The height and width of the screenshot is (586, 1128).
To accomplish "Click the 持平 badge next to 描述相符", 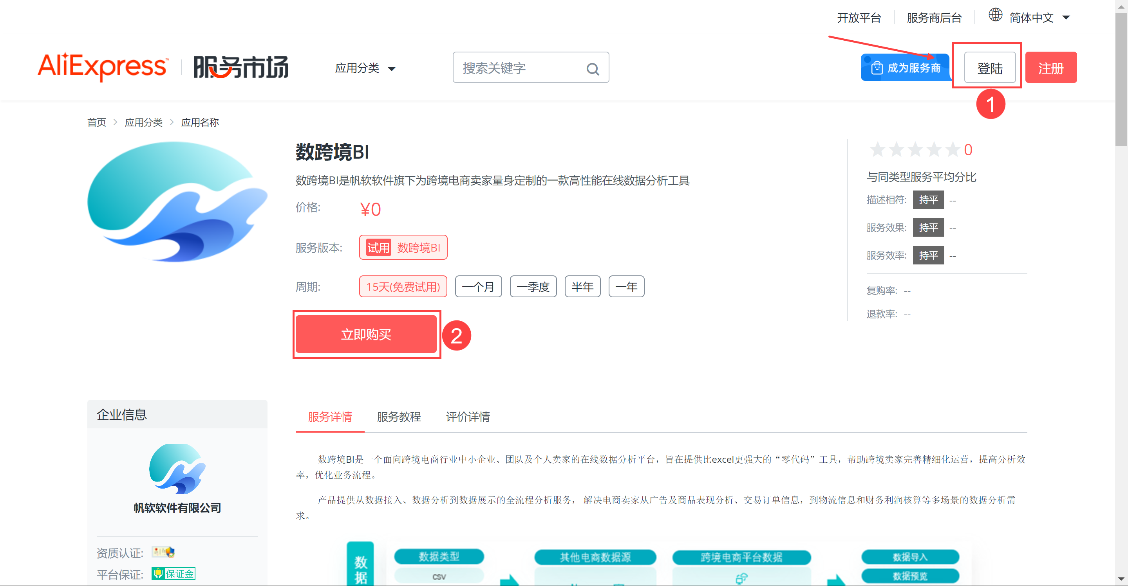I will click(928, 200).
